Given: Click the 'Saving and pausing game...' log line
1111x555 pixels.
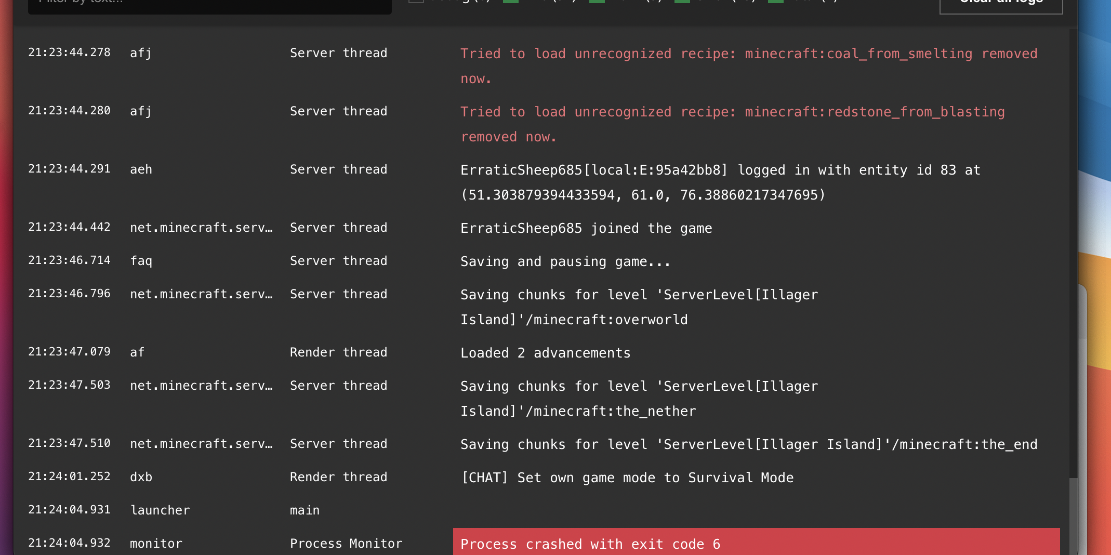Looking at the screenshot, I should pos(565,261).
